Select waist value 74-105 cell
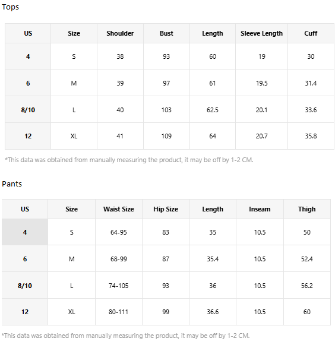Viewport: 335px width, 351px height. pos(119,286)
